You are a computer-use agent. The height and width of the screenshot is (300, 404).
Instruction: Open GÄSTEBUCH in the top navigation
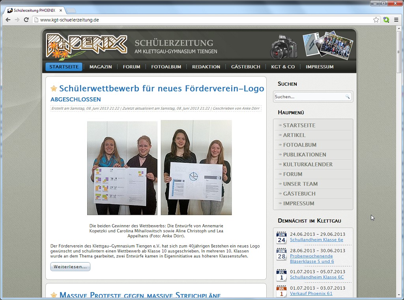point(245,67)
